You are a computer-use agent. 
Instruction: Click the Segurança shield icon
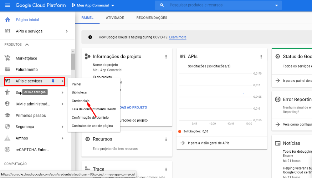coord(7,127)
